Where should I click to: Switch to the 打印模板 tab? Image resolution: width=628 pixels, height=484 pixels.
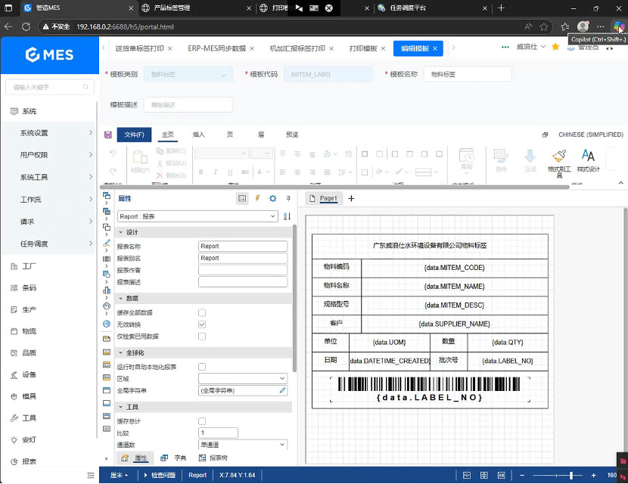pos(363,48)
